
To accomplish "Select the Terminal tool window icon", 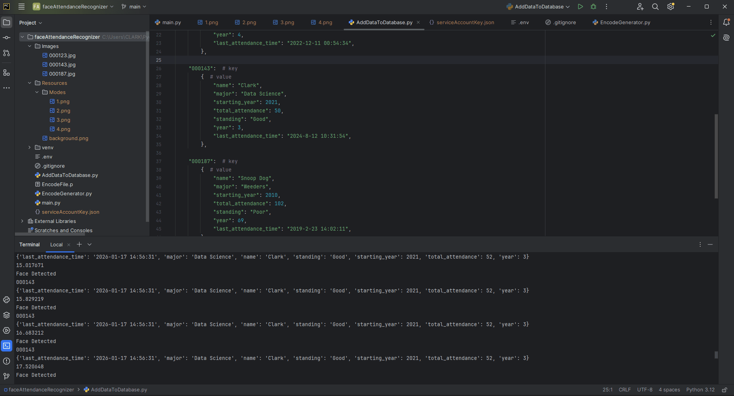I will [x=7, y=346].
